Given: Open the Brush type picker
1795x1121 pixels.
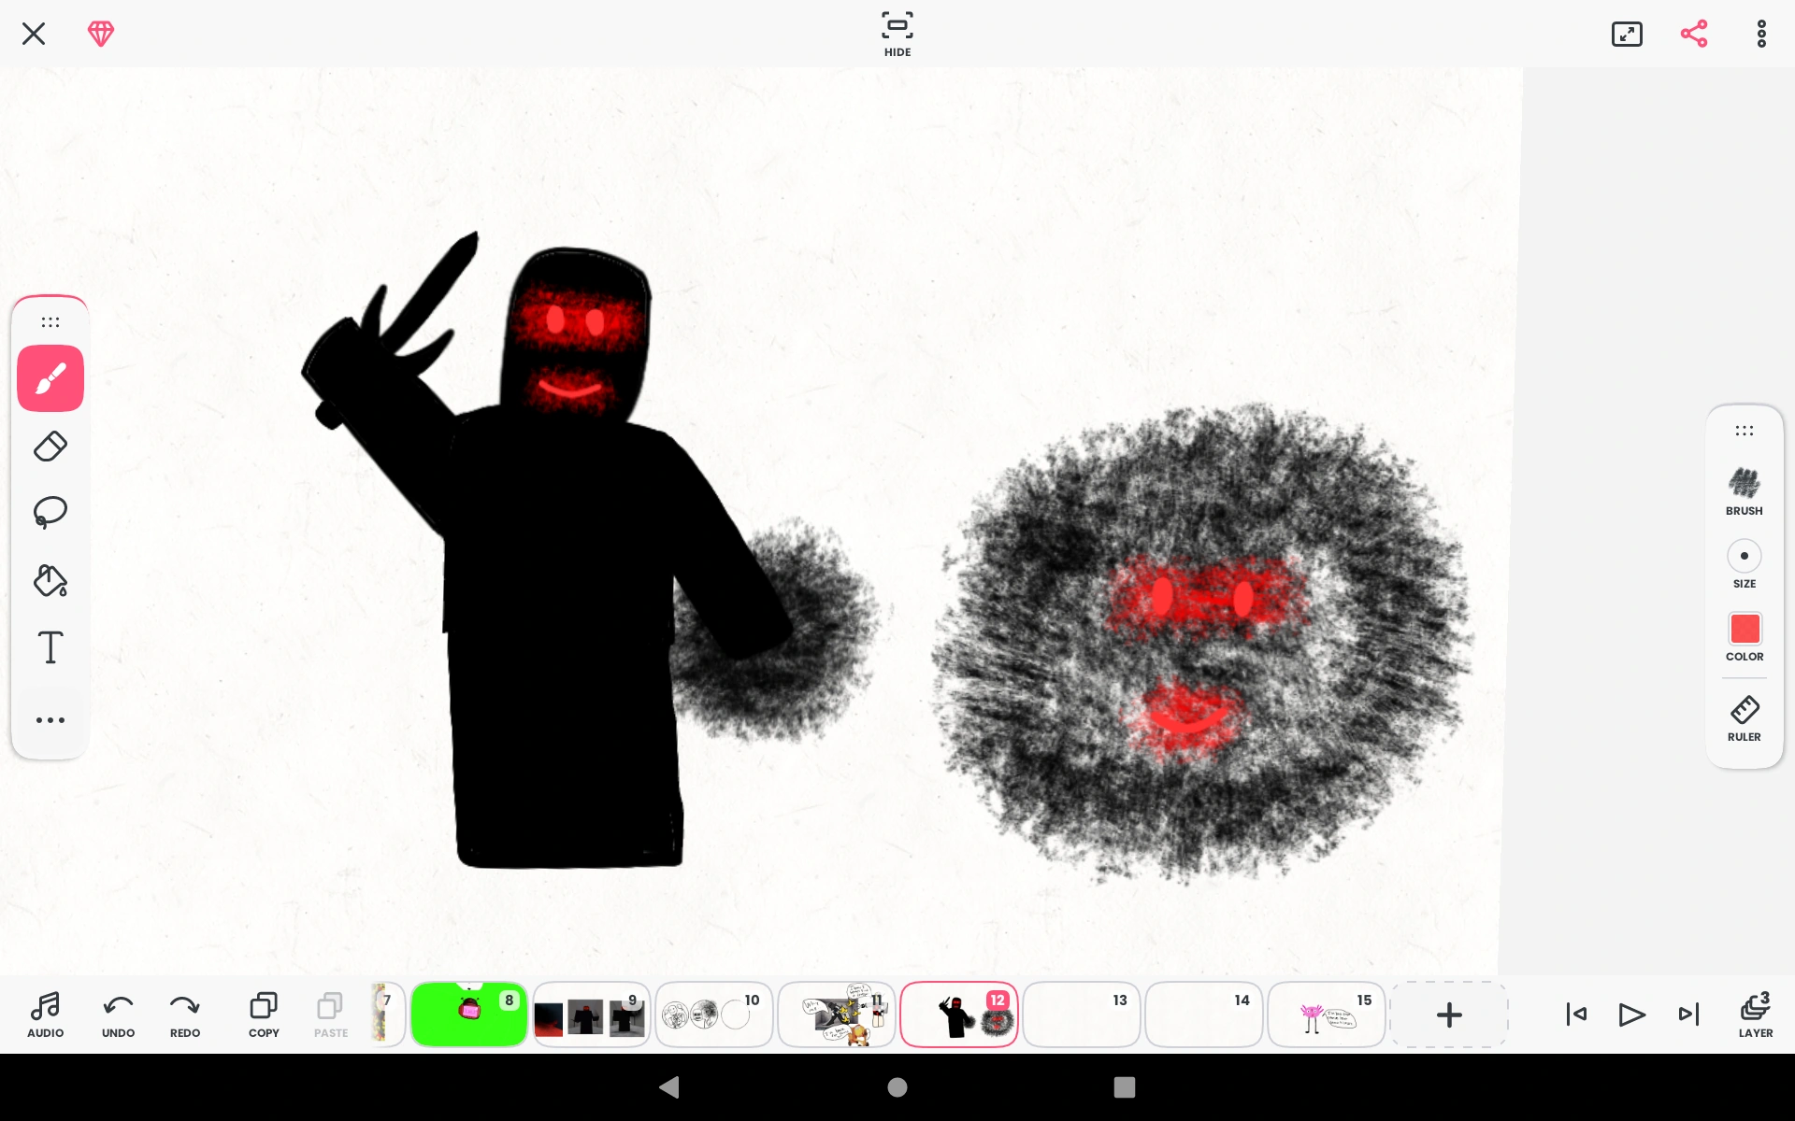Looking at the screenshot, I should 1744,491.
